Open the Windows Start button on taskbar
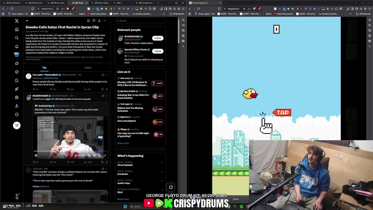This screenshot has height=210, width=373. pyautogui.click(x=125, y=206)
